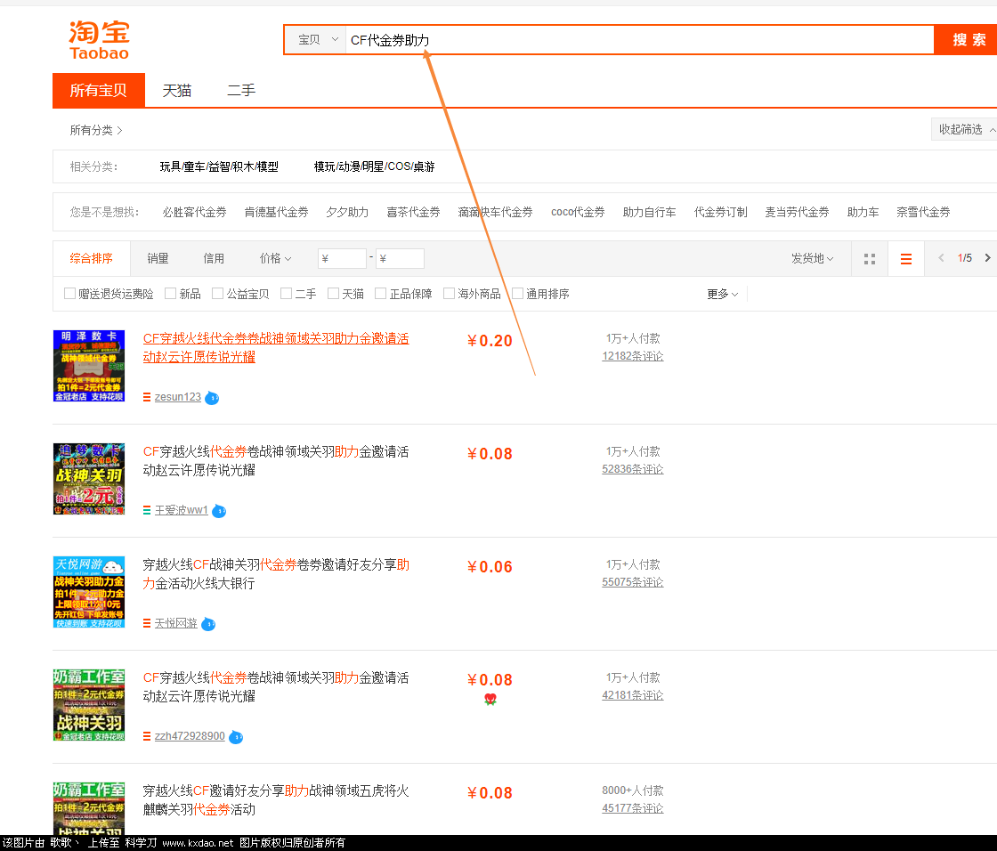This screenshot has width=997, height=851.
Task: Go to next results page arrow
Action: pos(987,257)
